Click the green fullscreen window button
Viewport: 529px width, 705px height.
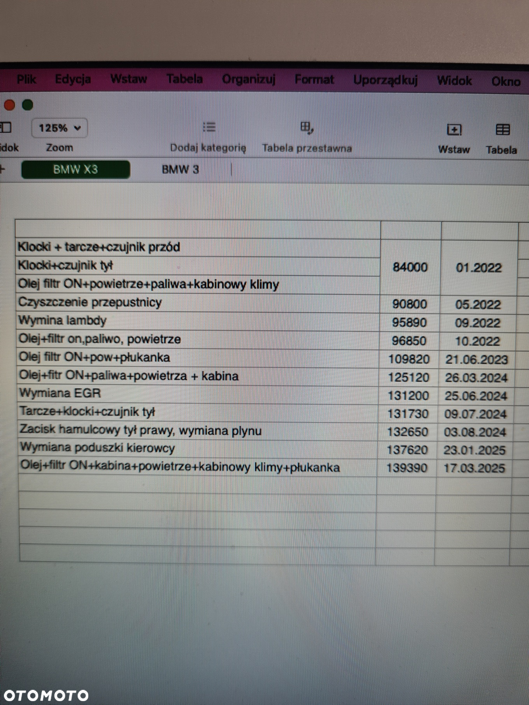point(27,105)
